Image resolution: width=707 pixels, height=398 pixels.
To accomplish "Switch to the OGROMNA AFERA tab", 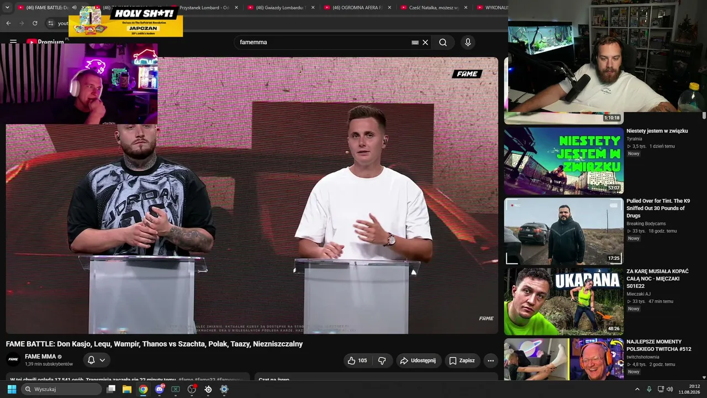I will tap(357, 8).
